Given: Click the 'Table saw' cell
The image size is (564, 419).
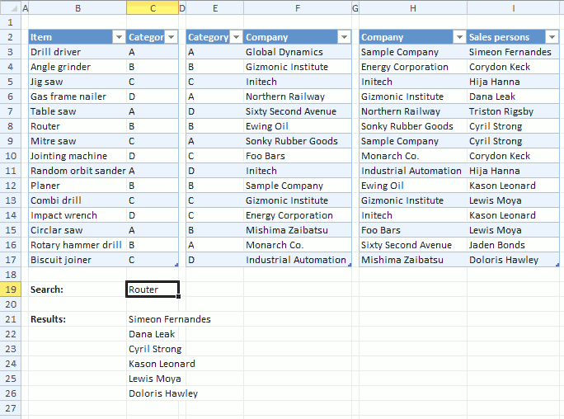Looking at the screenshot, I should pyautogui.click(x=78, y=111).
